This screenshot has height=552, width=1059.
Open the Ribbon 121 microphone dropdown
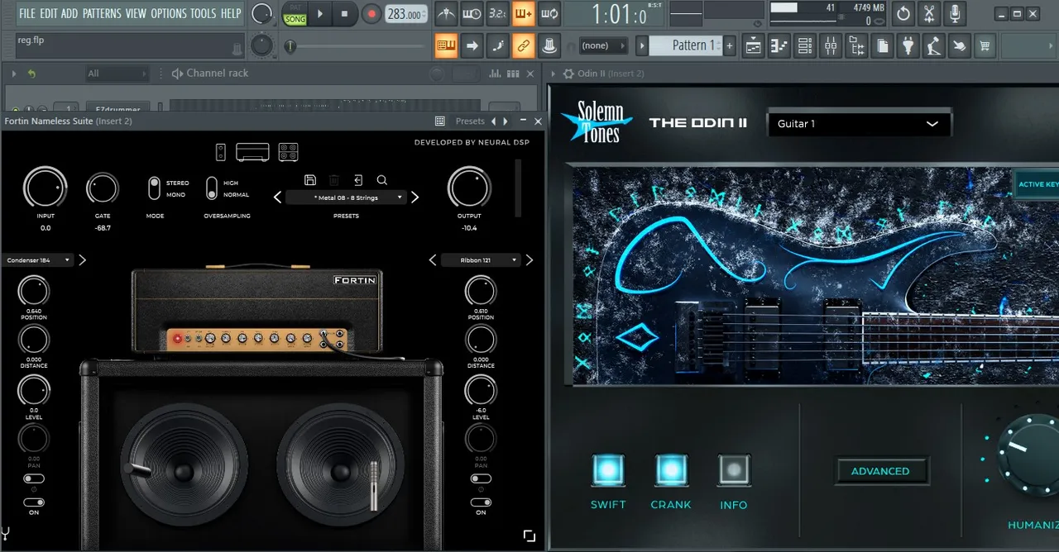[x=481, y=260]
